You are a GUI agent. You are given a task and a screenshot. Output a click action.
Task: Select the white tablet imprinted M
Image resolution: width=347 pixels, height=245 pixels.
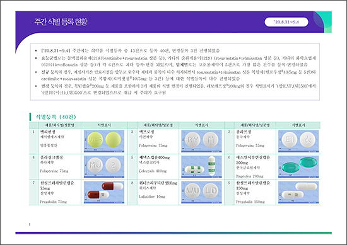[x=211, y=140]
